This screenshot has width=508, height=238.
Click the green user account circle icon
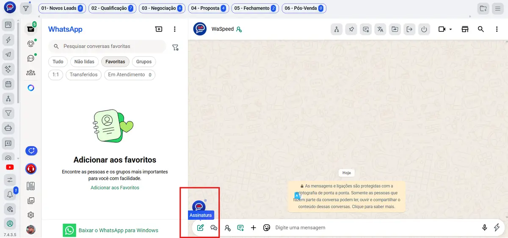9,224
